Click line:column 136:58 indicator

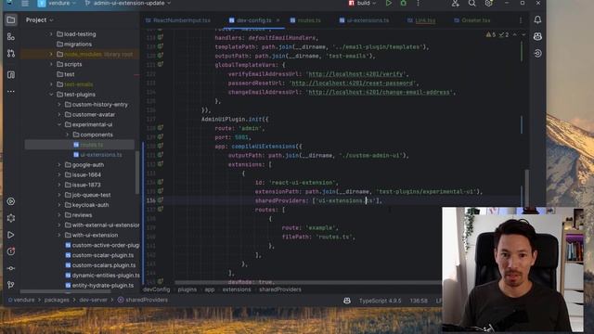click(419, 301)
